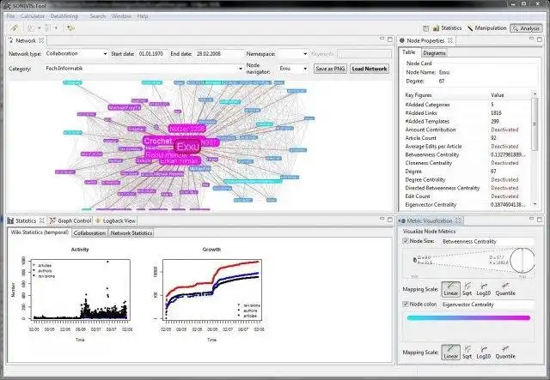550x380 pixels.
Task: Open the Manipulation perspective
Action: point(487,28)
